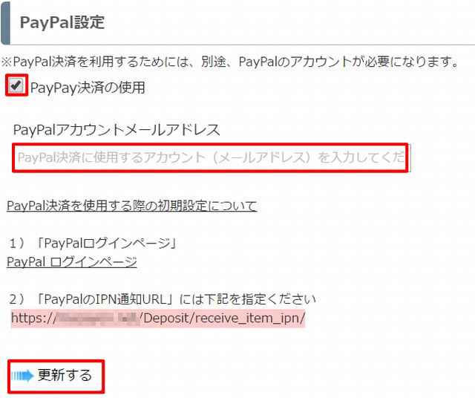Click the PayPay決済の使用 label text
Viewport: 475px width, 398px height.
pos(88,88)
